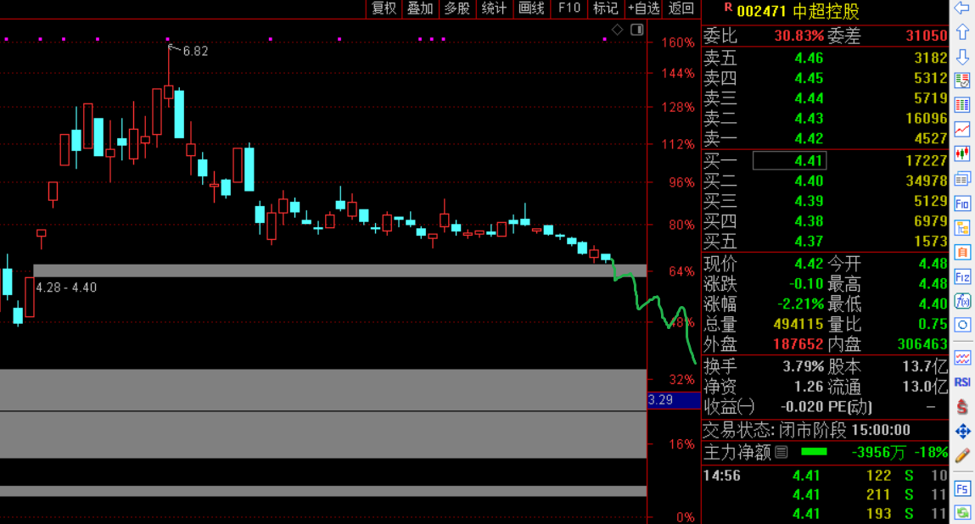The height and width of the screenshot is (524, 975).
Task: Click the 内盘 value 306463
Action: pyautogui.click(x=922, y=344)
